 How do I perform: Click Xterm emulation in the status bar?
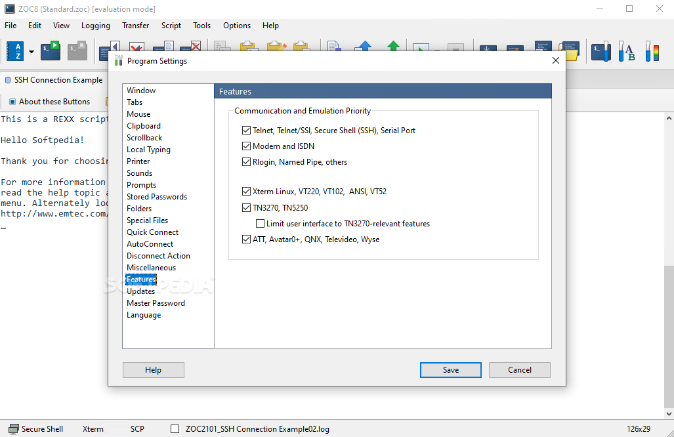point(93,429)
